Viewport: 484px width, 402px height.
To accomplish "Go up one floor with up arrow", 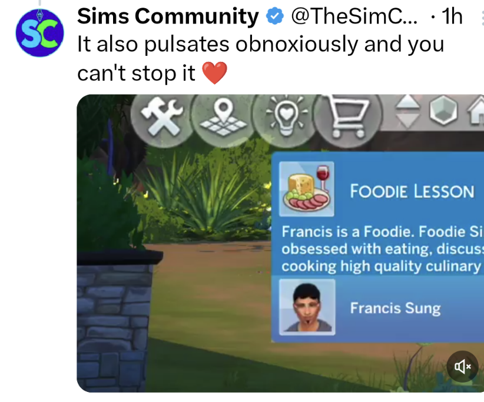I will (x=408, y=103).
